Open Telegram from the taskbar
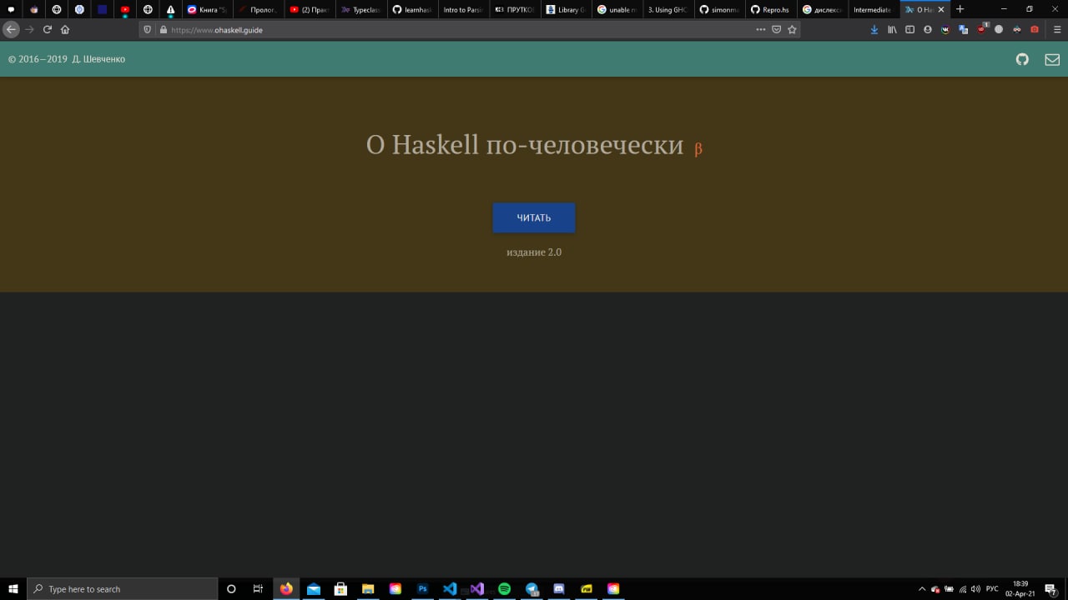Image resolution: width=1068 pixels, height=600 pixels. pyautogui.click(x=531, y=588)
